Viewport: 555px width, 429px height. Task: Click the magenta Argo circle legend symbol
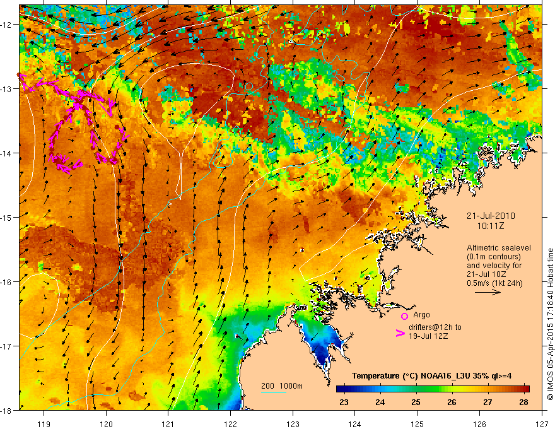click(404, 316)
